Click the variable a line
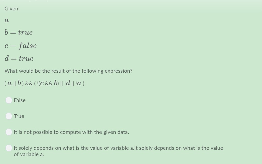 [6, 20]
